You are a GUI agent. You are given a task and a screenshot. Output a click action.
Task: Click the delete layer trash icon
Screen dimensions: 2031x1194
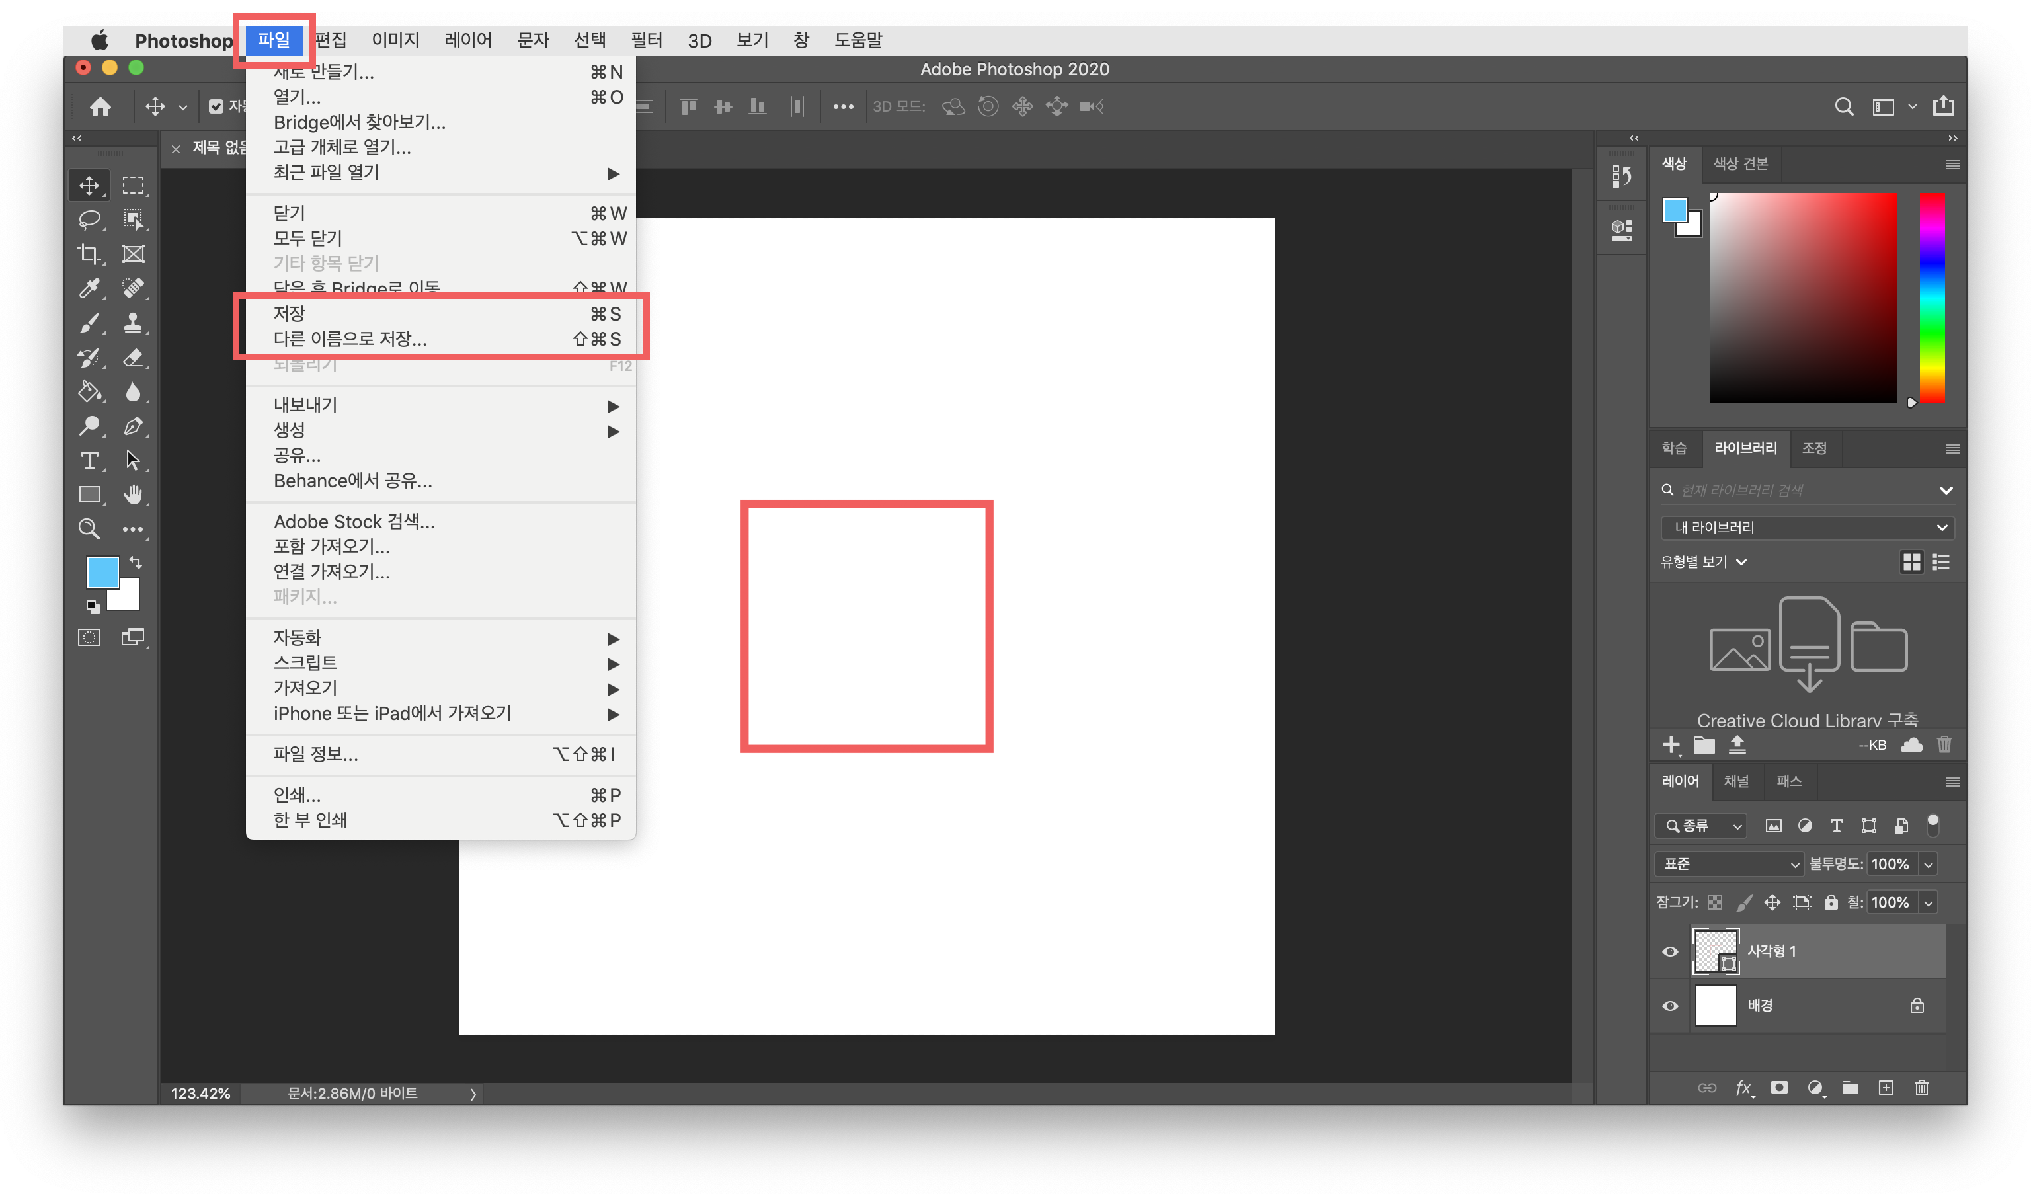click(1921, 1088)
